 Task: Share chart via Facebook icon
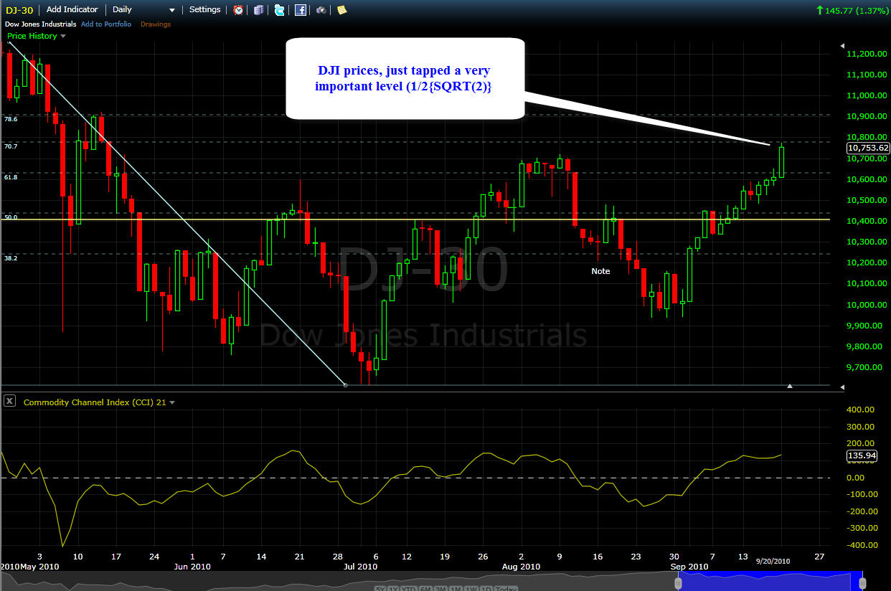click(301, 10)
